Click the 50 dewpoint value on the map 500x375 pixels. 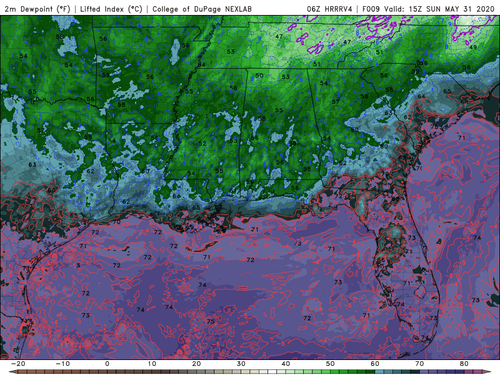[259, 76]
